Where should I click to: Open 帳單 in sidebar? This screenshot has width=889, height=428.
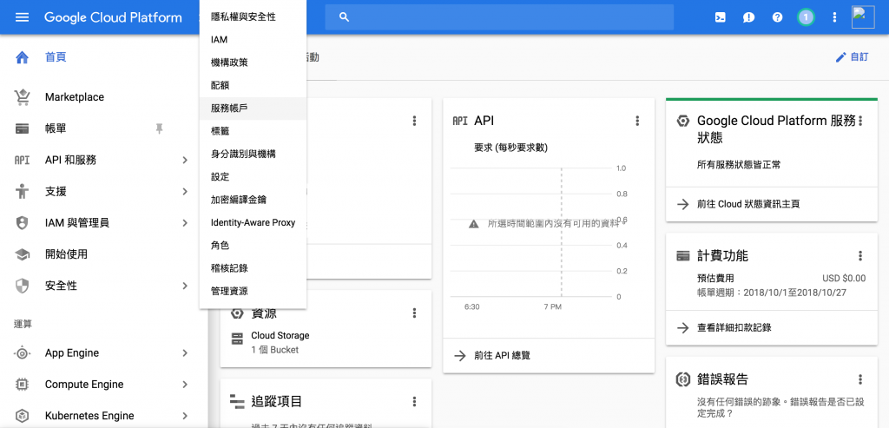(x=56, y=128)
